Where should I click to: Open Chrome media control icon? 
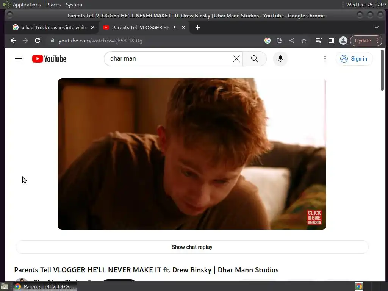pyautogui.click(x=319, y=41)
